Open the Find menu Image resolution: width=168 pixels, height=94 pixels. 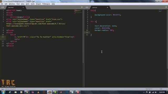[18, 4]
